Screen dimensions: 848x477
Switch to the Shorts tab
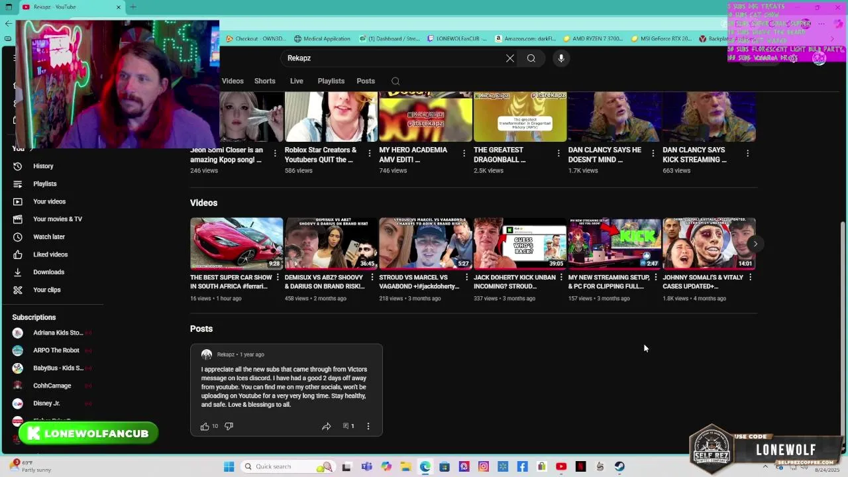coord(265,81)
